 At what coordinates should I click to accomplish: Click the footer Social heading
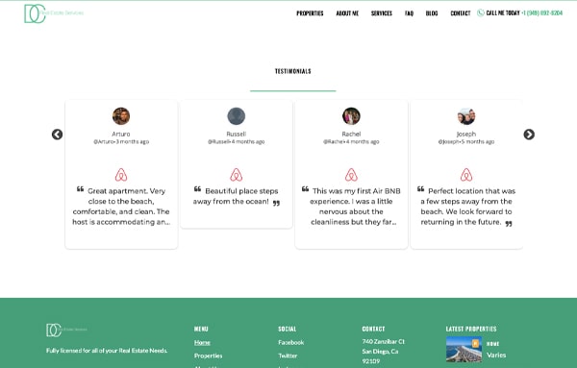287,329
